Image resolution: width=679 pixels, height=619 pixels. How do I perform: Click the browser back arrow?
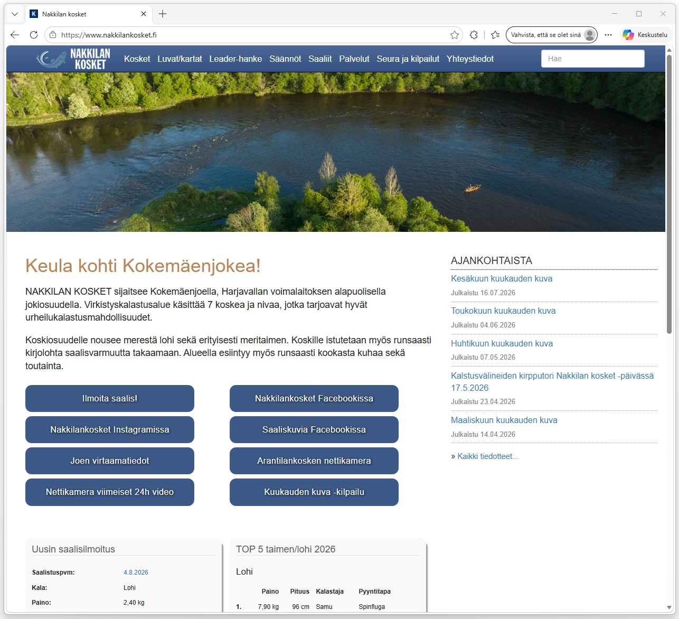click(15, 35)
